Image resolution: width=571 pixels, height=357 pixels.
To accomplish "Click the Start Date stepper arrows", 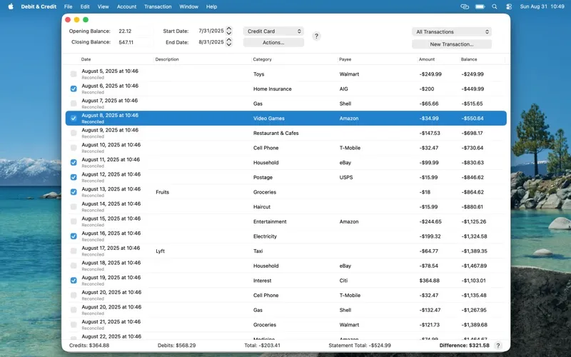I will click(x=228, y=31).
